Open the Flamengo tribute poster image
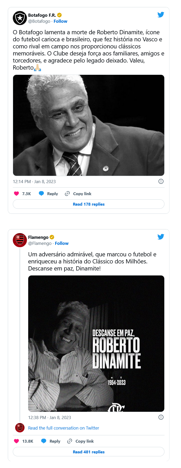Image resolution: width=181 pixels, height=468 pixels. click(96, 343)
